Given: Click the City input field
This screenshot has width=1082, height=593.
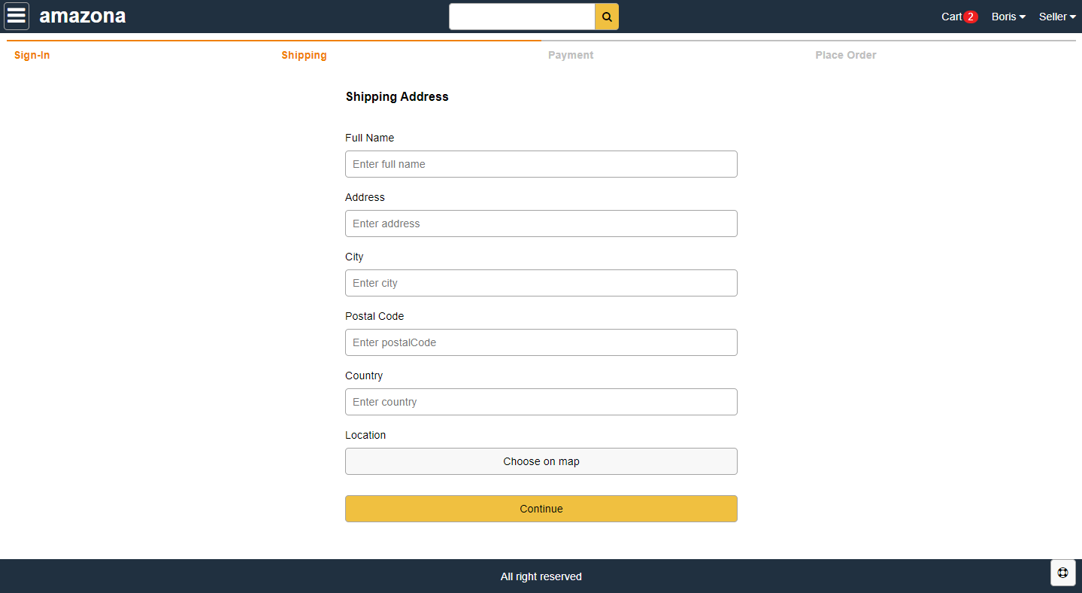Looking at the screenshot, I should (x=541, y=283).
